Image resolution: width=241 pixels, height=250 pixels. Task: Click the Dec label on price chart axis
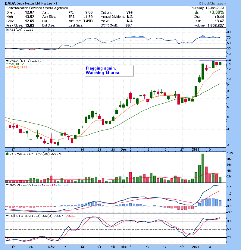(x=124, y=150)
